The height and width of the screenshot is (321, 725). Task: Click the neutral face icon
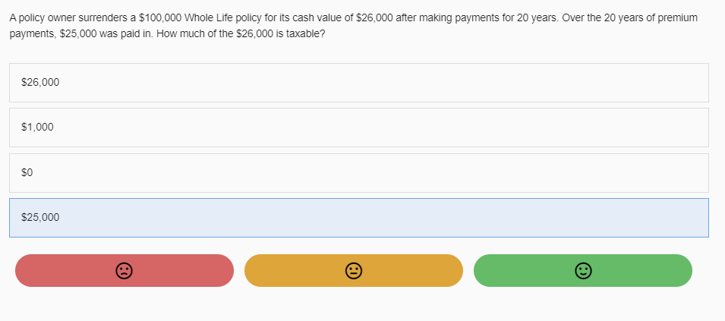click(x=353, y=270)
